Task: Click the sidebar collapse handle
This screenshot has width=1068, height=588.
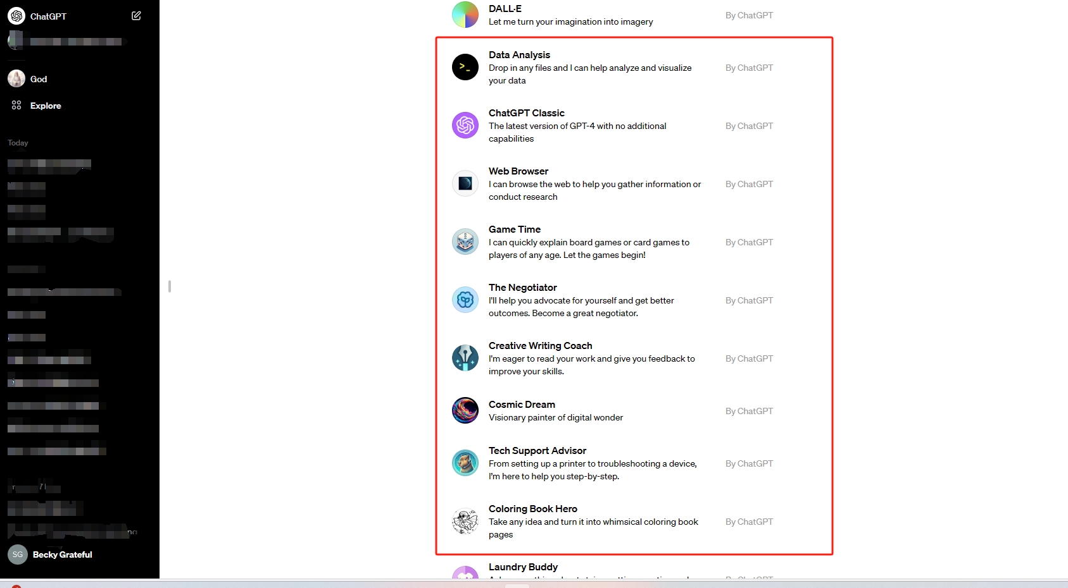Action: (x=170, y=286)
